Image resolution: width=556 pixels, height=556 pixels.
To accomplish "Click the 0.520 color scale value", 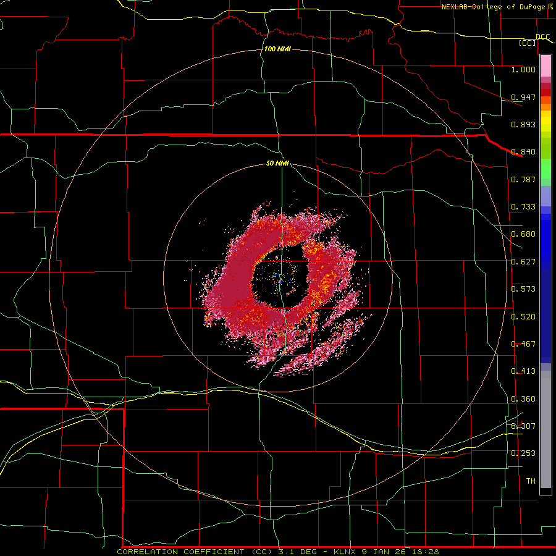I will coord(523,317).
